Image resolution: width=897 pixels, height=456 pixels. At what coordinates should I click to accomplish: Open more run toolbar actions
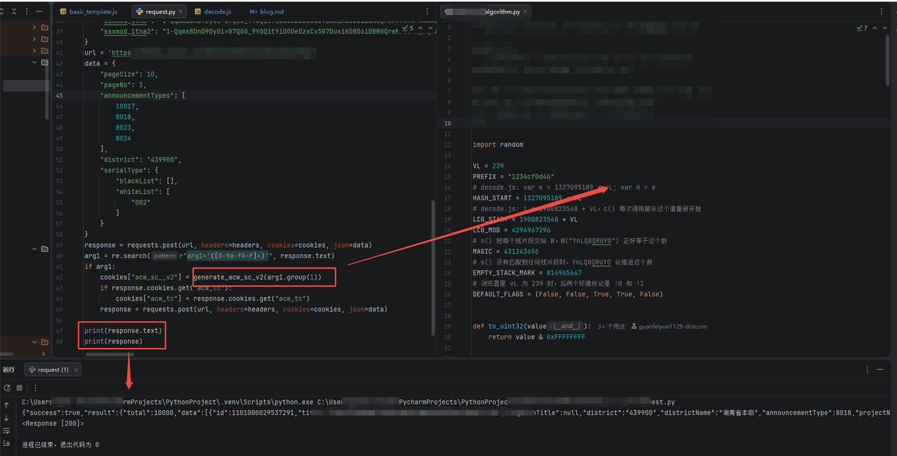point(36,387)
